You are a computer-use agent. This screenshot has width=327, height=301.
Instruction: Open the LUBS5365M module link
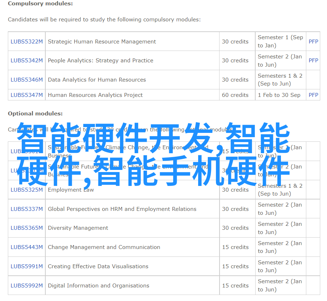click(27, 228)
